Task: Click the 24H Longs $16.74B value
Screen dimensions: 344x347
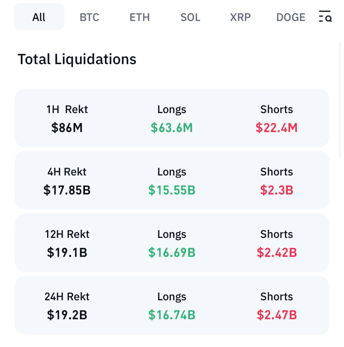Action: (x=172, y=315)
